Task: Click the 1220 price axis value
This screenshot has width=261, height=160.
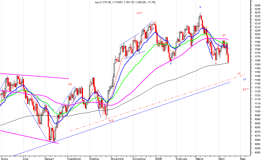Action: [x=257, y=20]
